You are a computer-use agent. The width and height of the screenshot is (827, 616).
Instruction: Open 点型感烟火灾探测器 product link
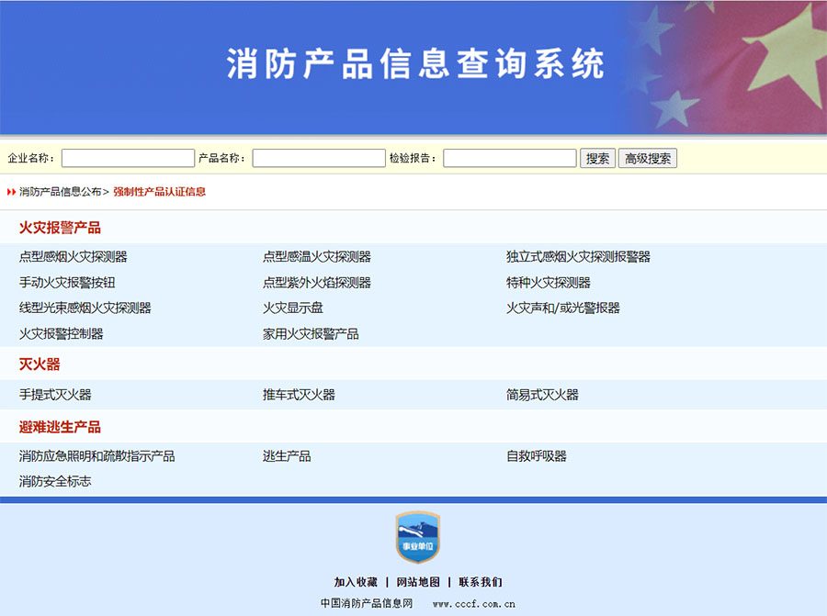[74, 257]
